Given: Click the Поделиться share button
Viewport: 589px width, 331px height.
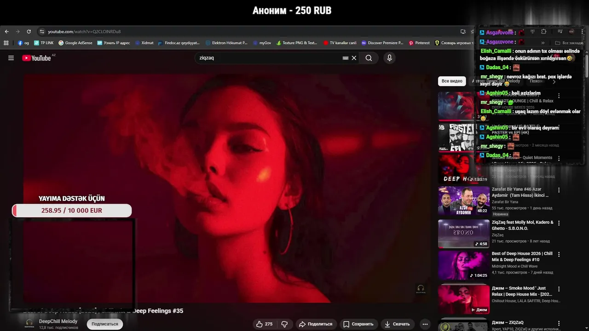Looking at the screenshot, I should pyautogui.click(x=316, y=324).
